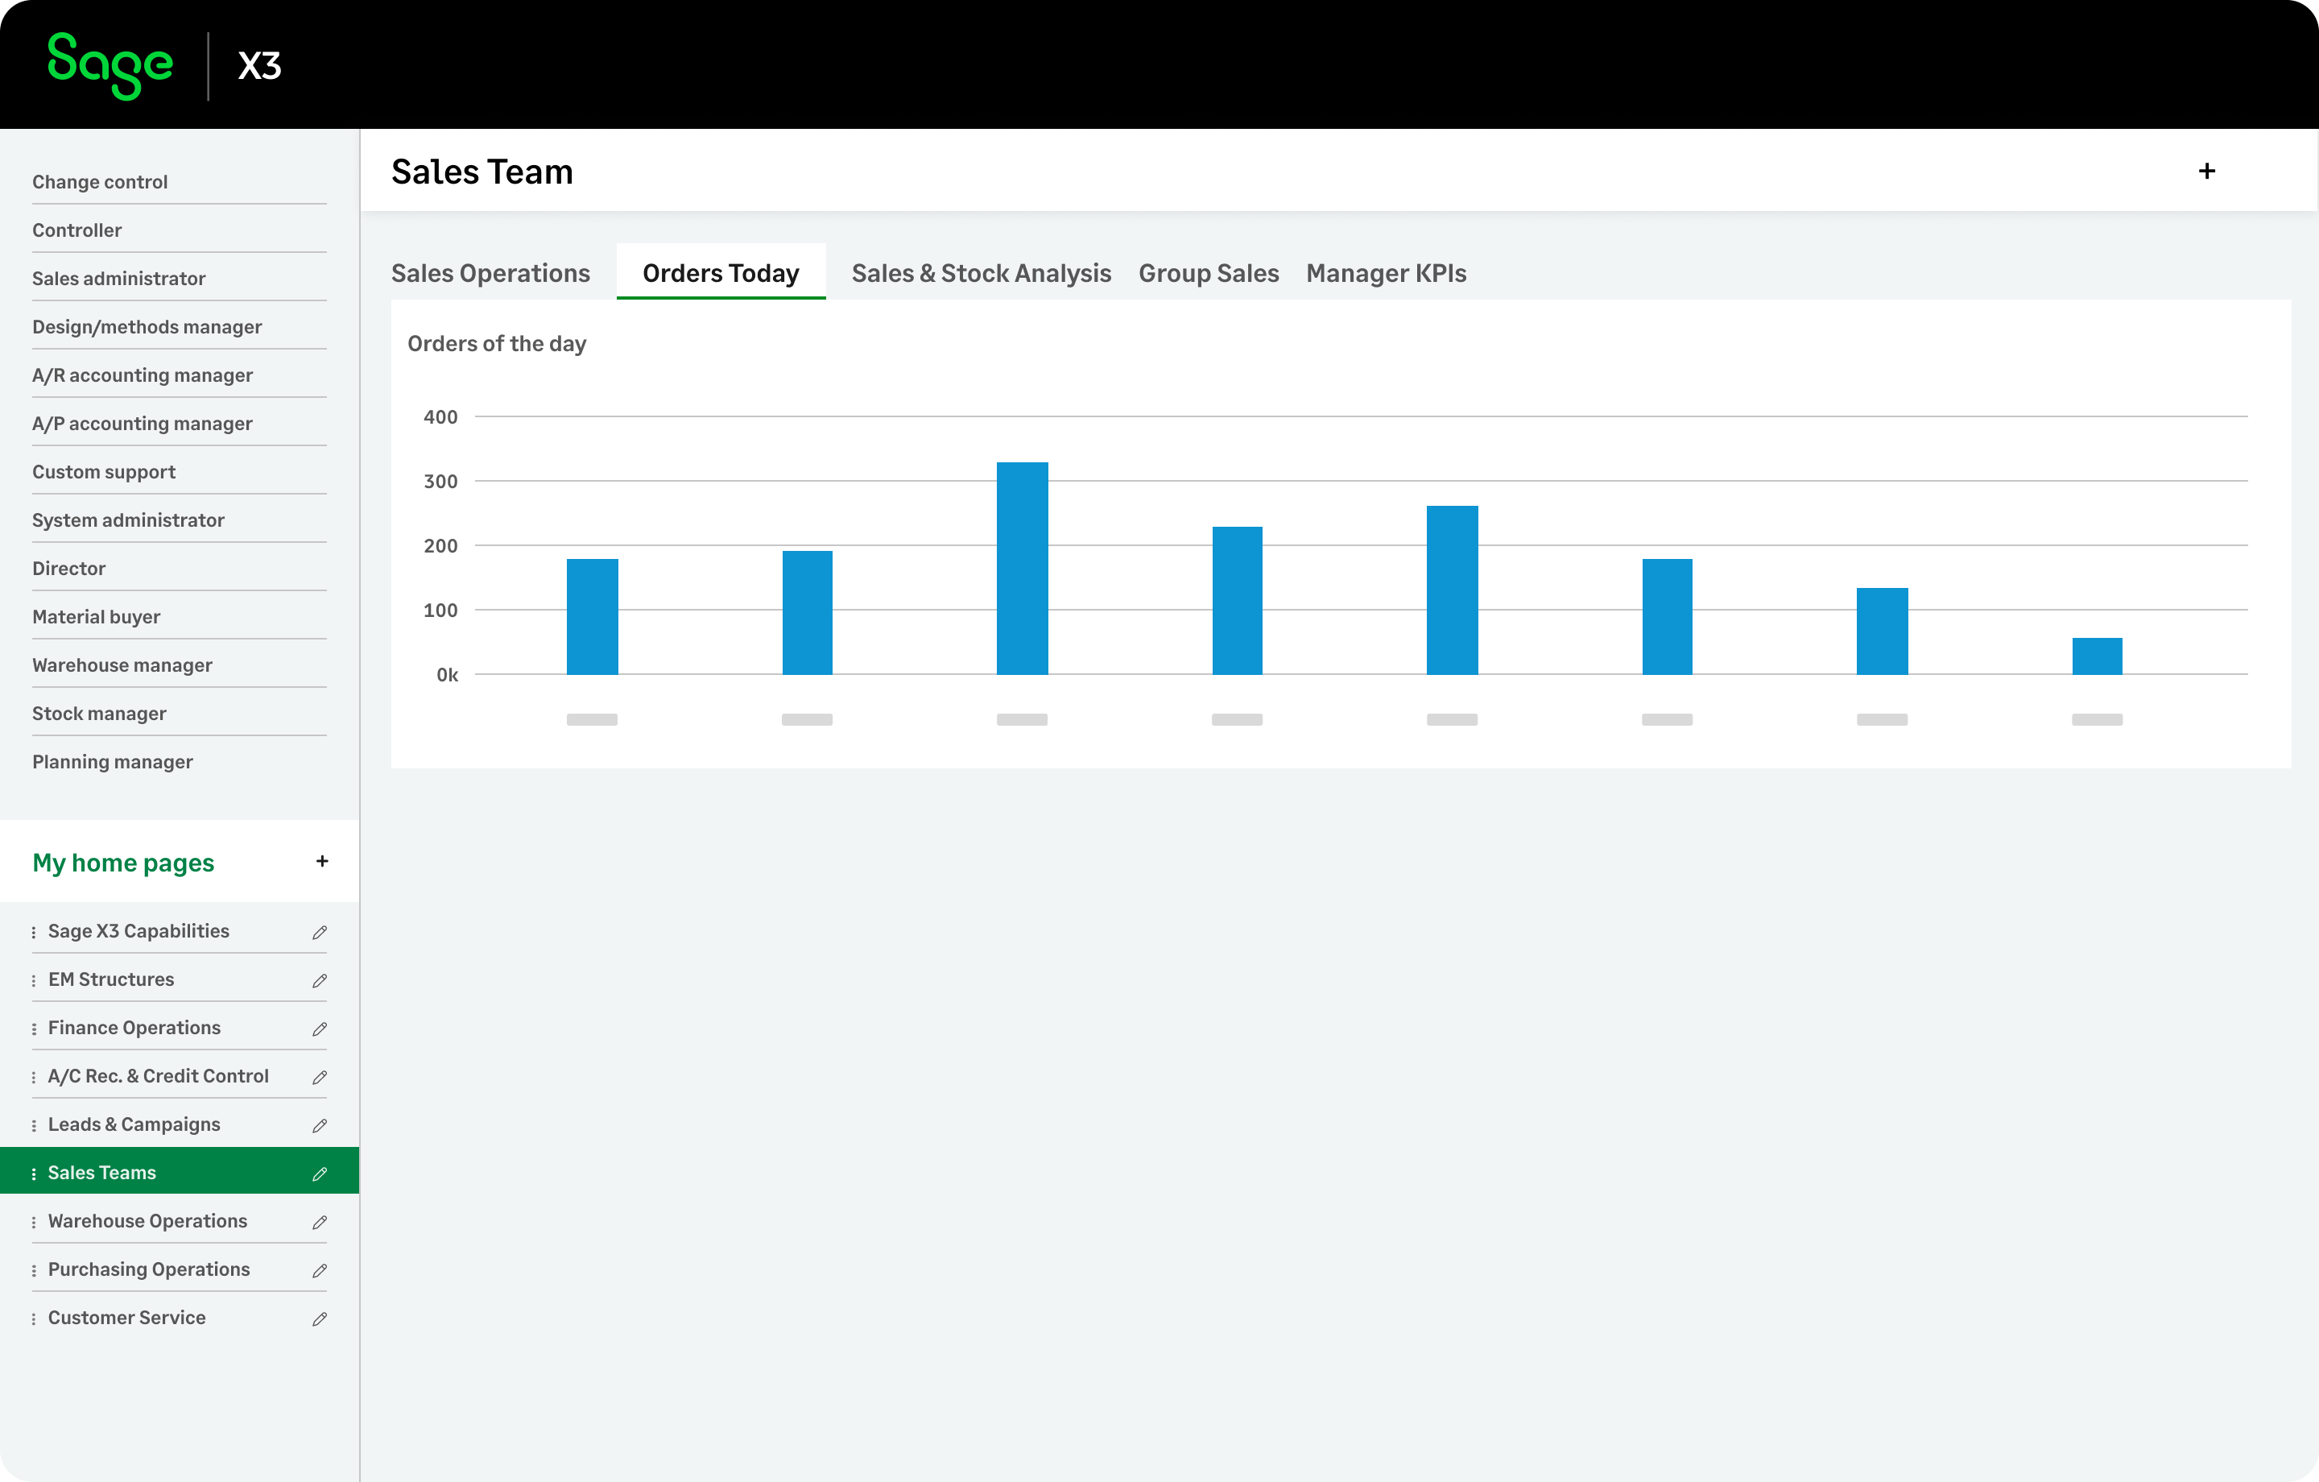Click drag handle for A/C Rec. & Credit Control
The height and width of the screenshot is (1482, 2319).
click(x=34, y=1076)
